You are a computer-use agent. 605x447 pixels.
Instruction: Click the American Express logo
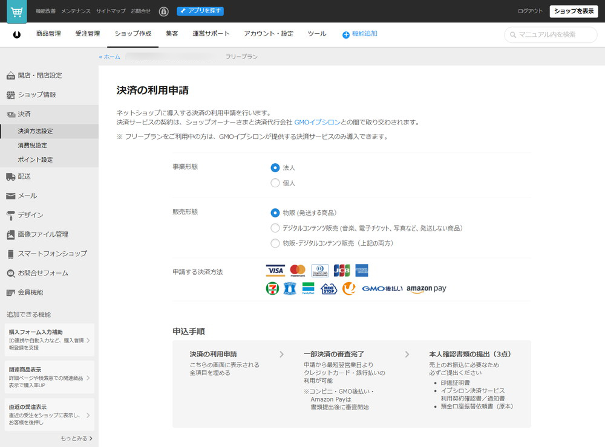point(362,271)
